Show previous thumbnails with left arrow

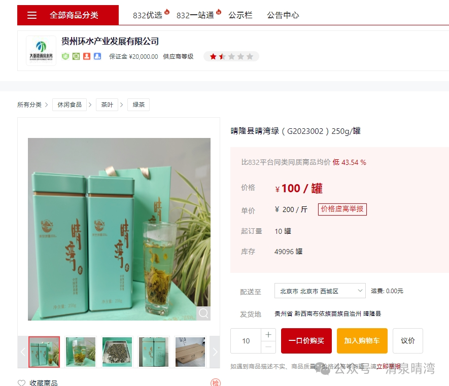[23, 352]
